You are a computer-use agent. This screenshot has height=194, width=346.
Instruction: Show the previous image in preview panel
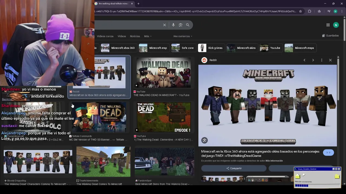[304, 60]
